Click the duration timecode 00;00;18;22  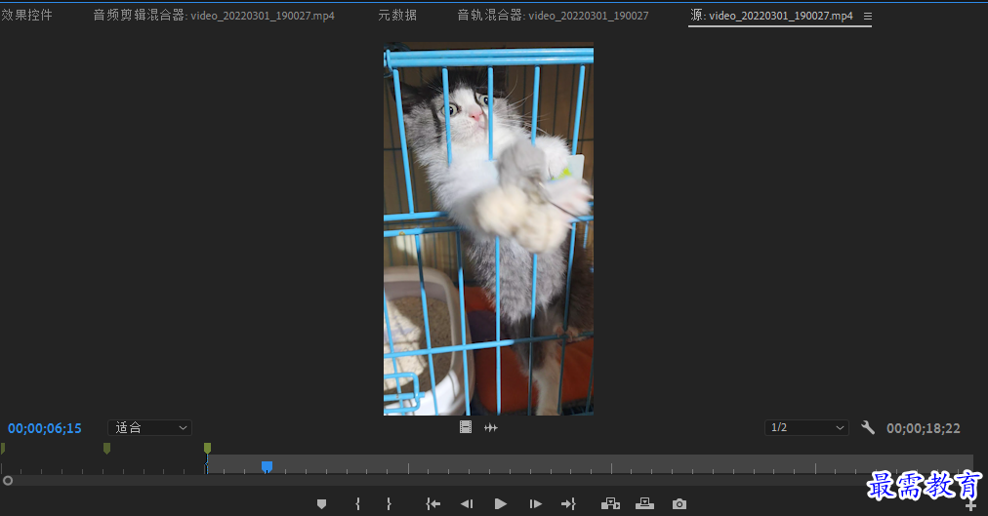click(x=924, y=428)
